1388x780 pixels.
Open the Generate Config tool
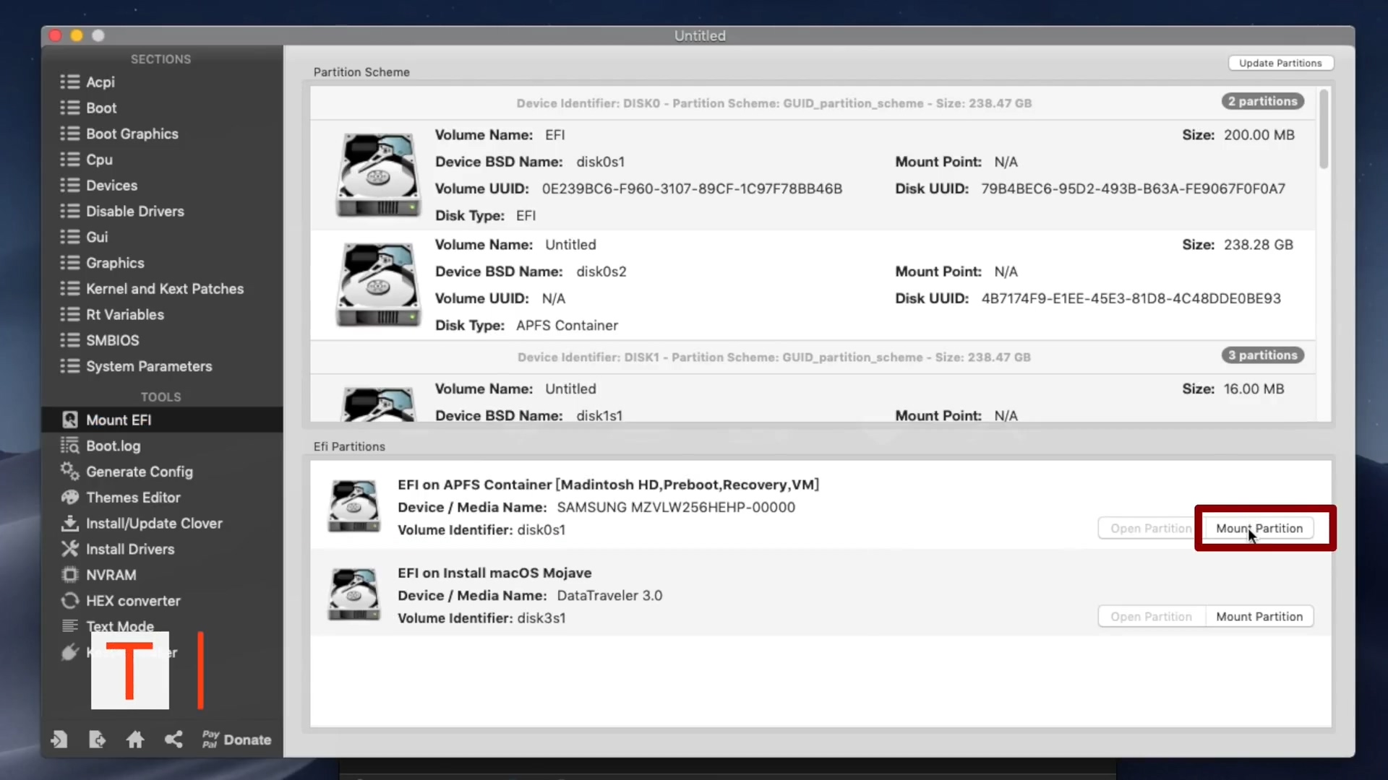[140, 472]
